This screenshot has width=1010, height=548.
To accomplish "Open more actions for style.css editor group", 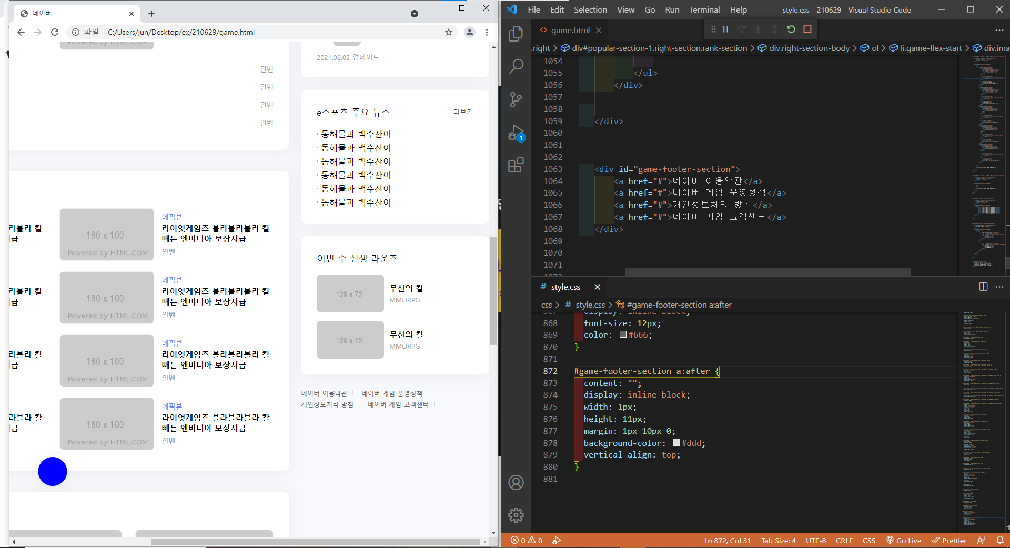I will pyautogui.click(x=999, y=287).
